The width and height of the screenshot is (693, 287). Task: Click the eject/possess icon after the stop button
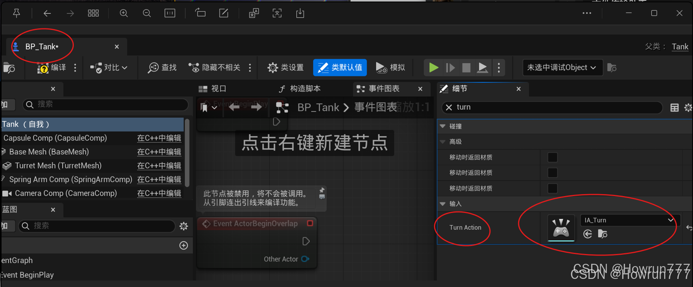(x=482, y=68)
